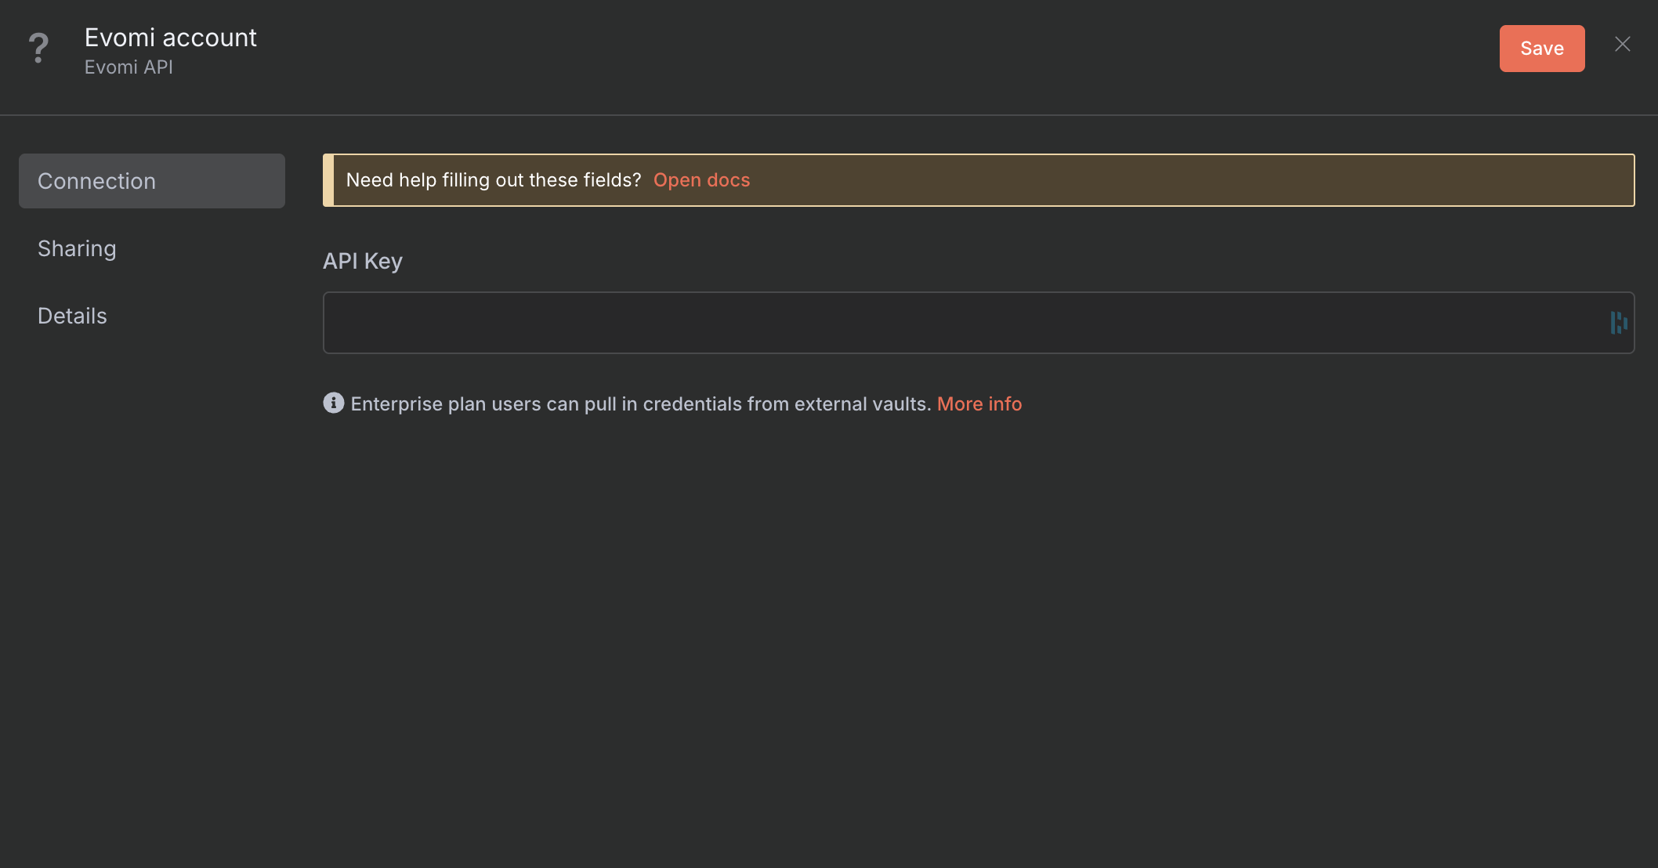Save the Evomi credential
Image resolution: width=1658 pixels, height=868 pixels.
[x=1541, y=49]
